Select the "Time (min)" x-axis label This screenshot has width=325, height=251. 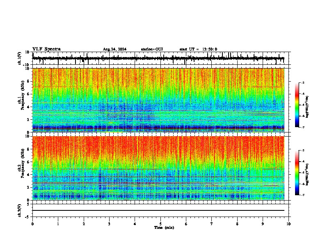164,228
